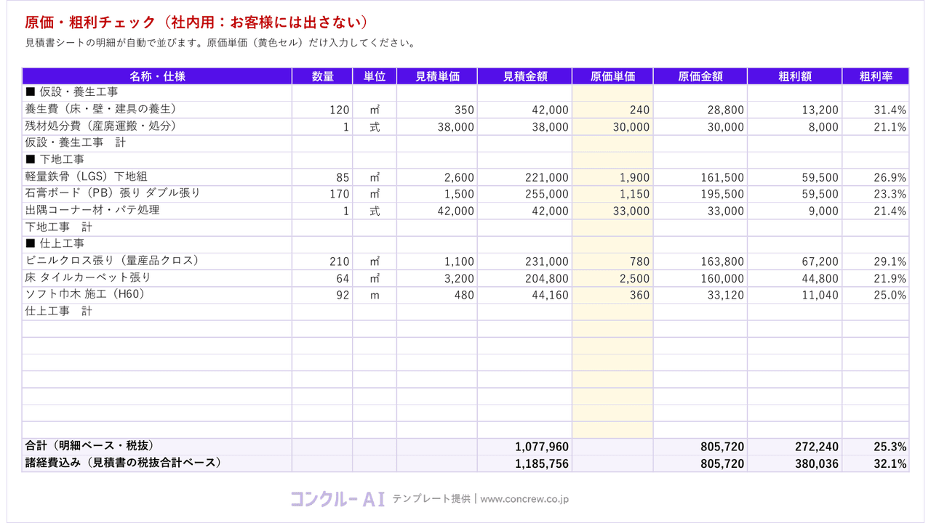The image size is (931, 523).
Task: Select the 床 タイルカーペット張り cell
Action: [x=157, y=278]
